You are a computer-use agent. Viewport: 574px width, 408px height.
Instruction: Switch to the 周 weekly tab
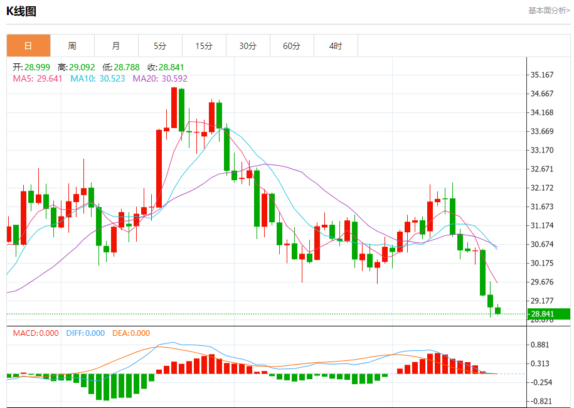pyautogui.click(x=73, y=46)
